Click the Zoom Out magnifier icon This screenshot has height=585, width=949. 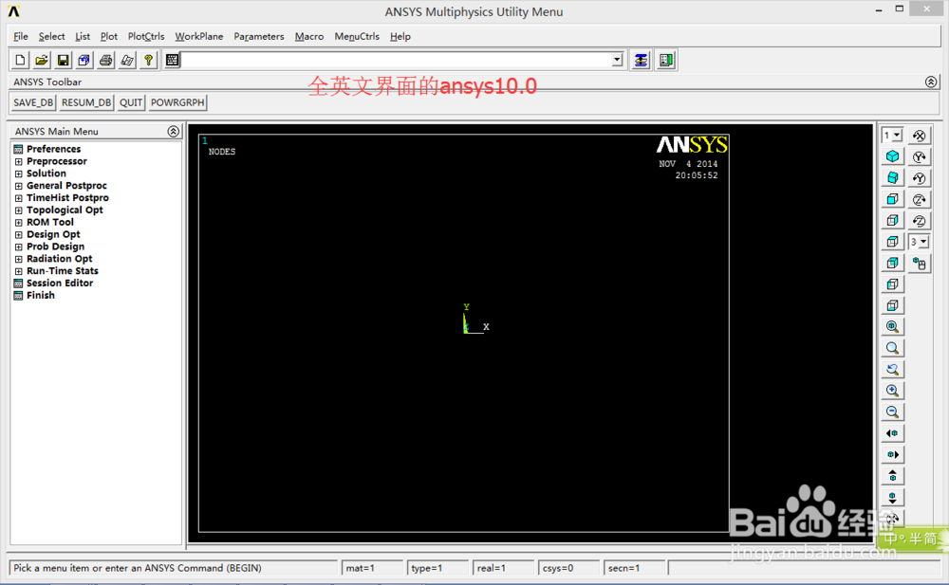click(x=892, y=411)
